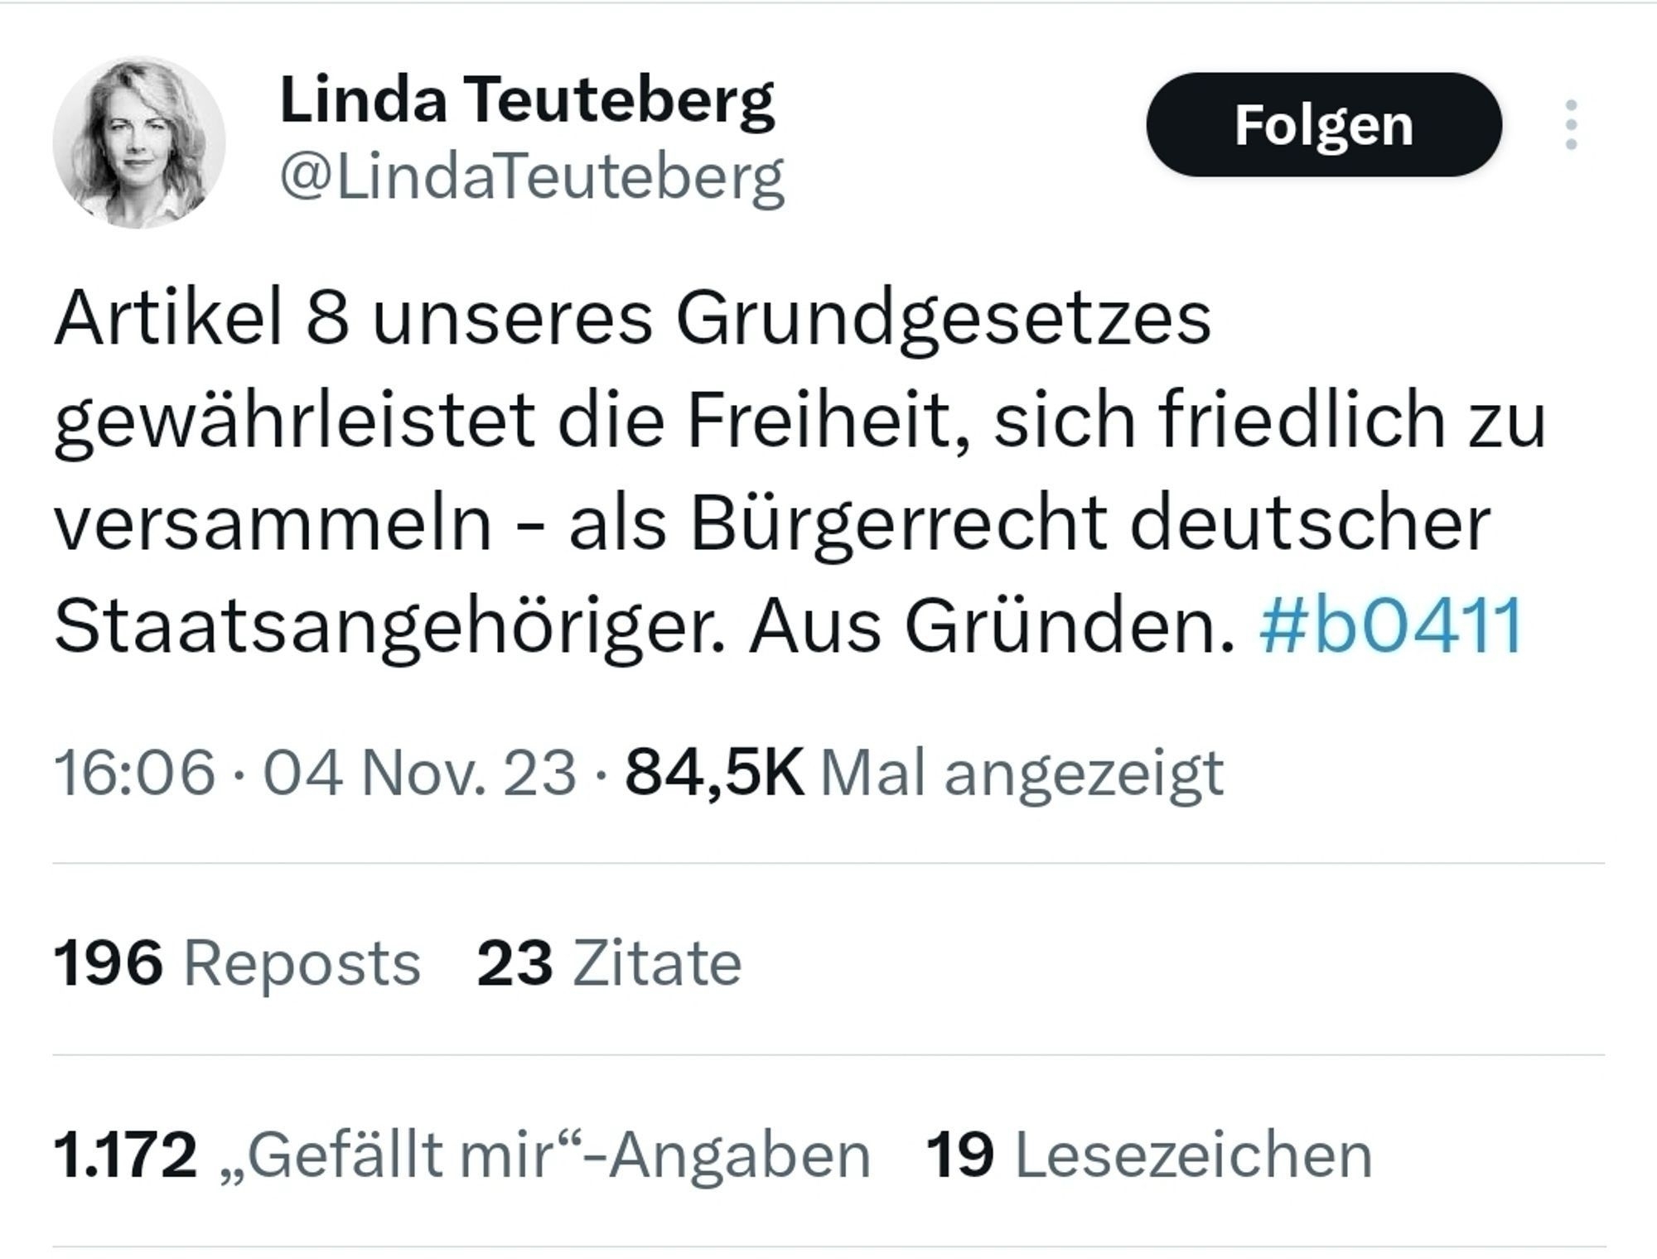Open the Reposts list label
Screen dimensions: 1657x1259
[302, 964]
